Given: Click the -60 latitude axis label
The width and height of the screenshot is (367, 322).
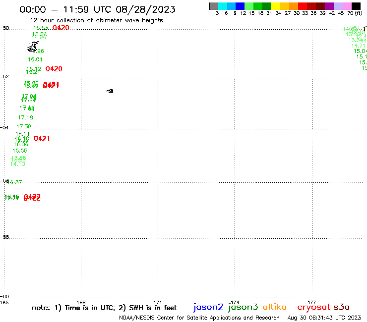Looking at the screenshot, I should (4, 297).
